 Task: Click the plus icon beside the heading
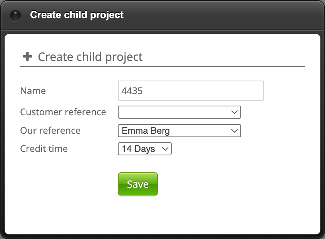[27, 57]
